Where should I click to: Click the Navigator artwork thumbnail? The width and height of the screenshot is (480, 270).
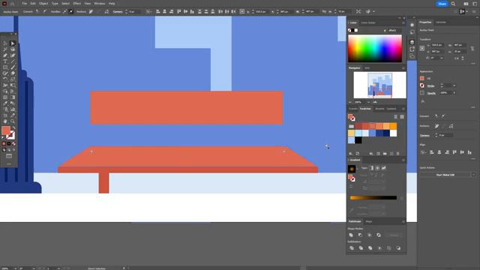click(380, 85)
